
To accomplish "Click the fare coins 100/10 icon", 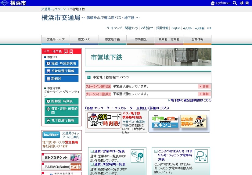I will [x=137, y=156].
